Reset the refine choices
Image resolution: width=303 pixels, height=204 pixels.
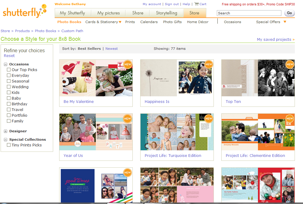pos(9,55)
